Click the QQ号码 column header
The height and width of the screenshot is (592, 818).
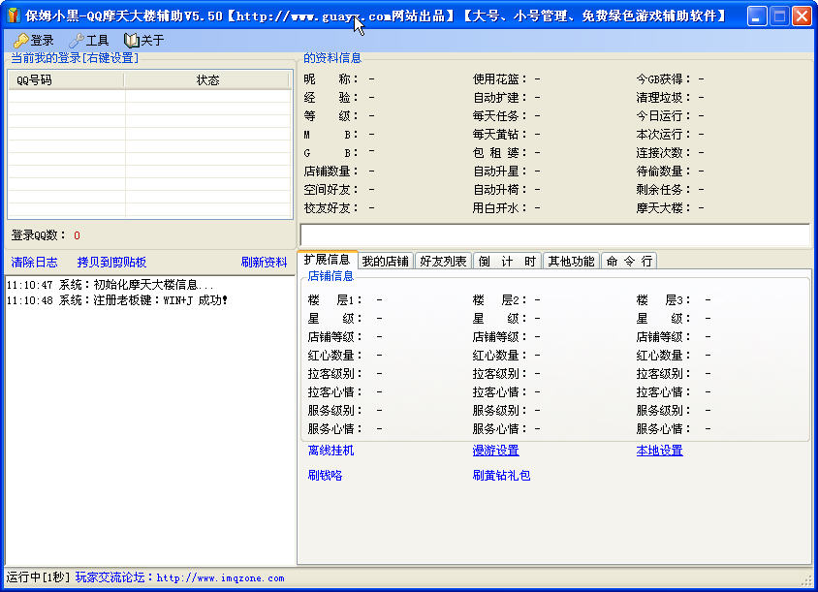click(66, 80)
